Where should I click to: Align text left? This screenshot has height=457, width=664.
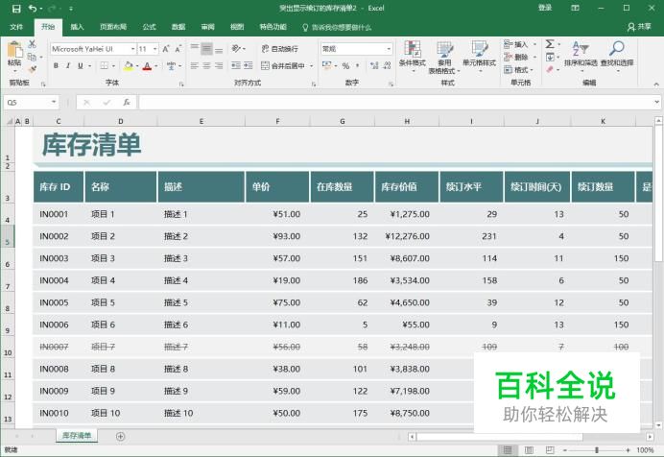pyautogui.click(x=195, y=65)
